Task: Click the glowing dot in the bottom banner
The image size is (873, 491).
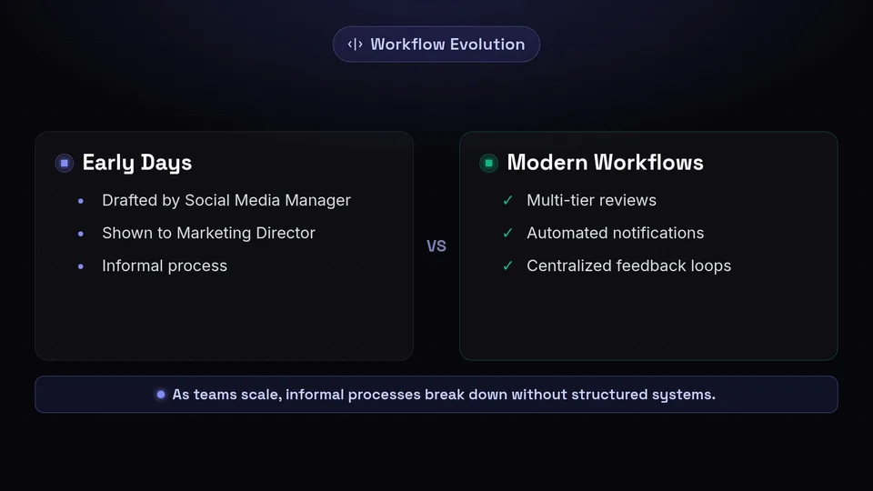Action: 161,394
